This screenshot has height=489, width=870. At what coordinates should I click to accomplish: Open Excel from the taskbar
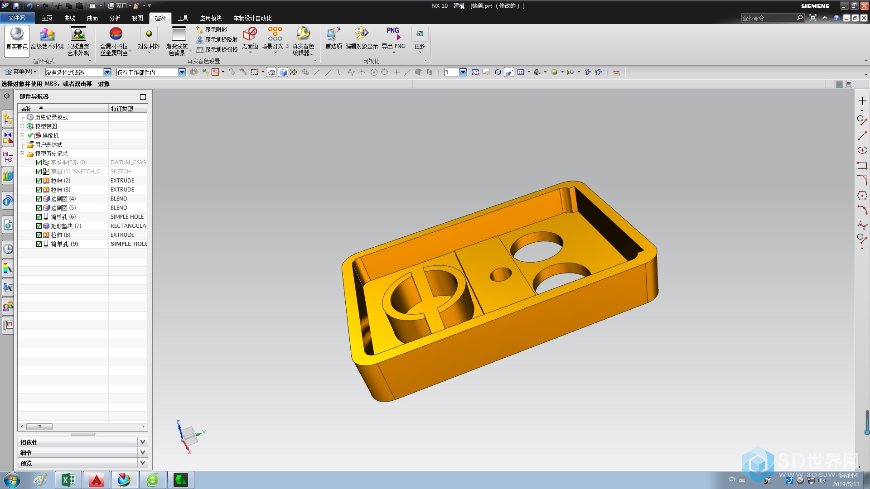(x=68, y=479)
